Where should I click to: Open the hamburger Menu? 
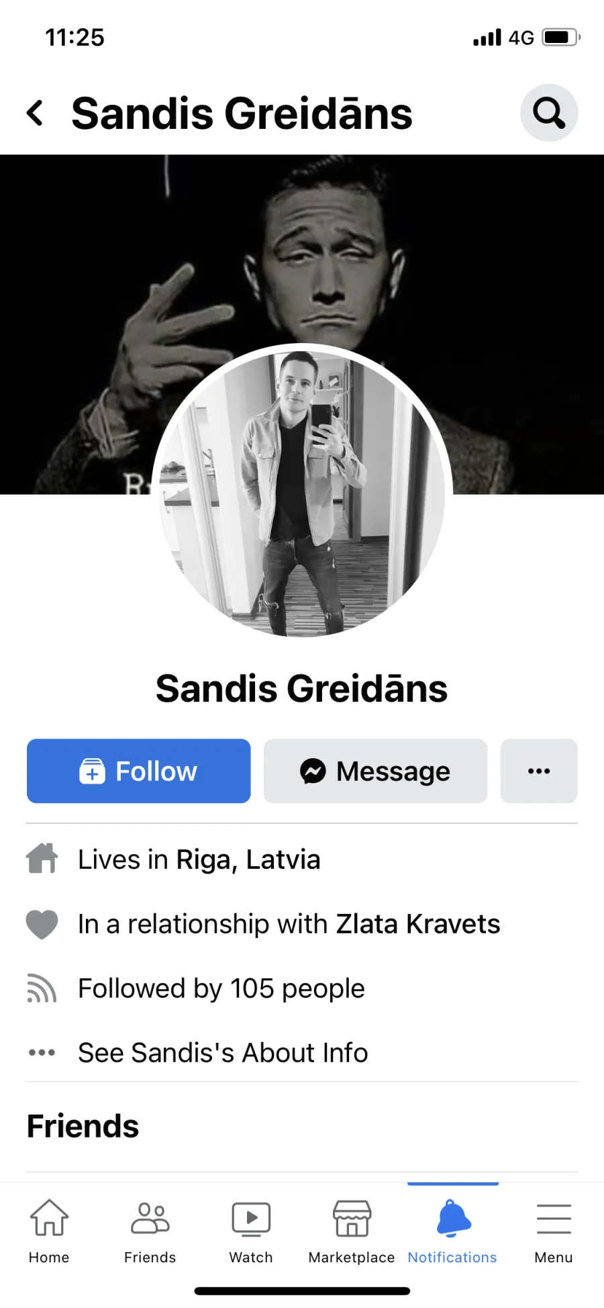554,1231
